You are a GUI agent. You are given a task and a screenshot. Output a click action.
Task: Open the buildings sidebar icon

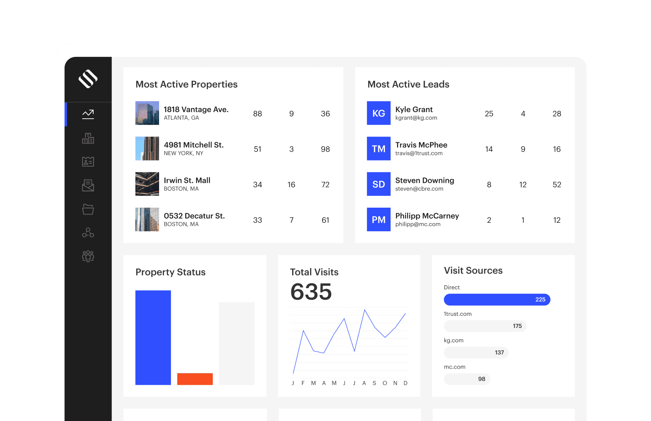click(x=88, y=138)
